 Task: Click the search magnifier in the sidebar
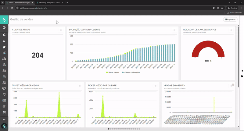[4, 41]
